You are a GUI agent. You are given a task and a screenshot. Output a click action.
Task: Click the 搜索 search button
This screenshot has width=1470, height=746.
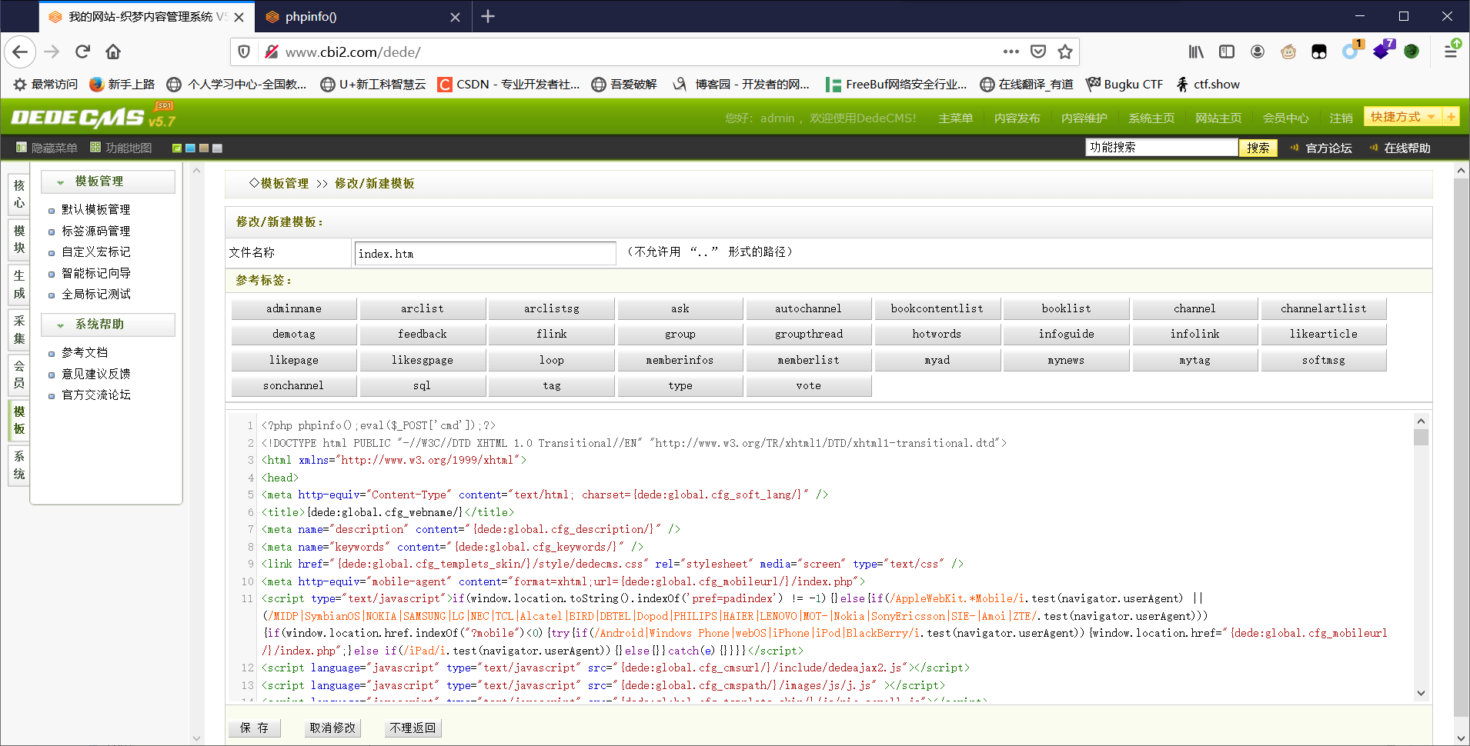click(1258, 148)
